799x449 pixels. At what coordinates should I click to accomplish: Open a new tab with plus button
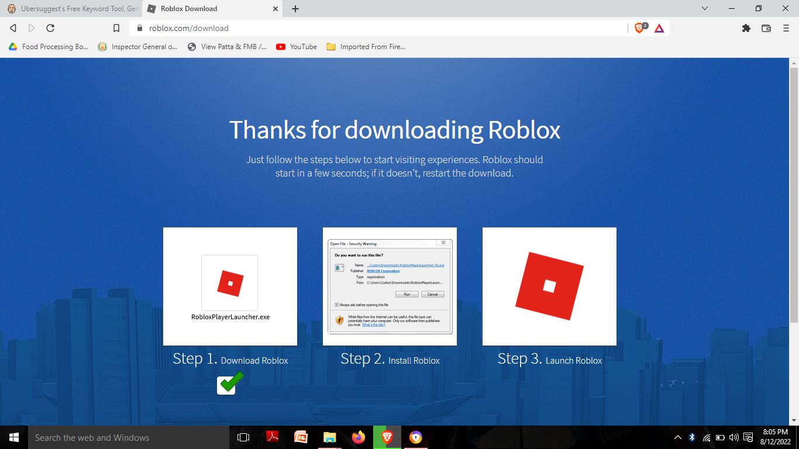[x=295, y=9]
